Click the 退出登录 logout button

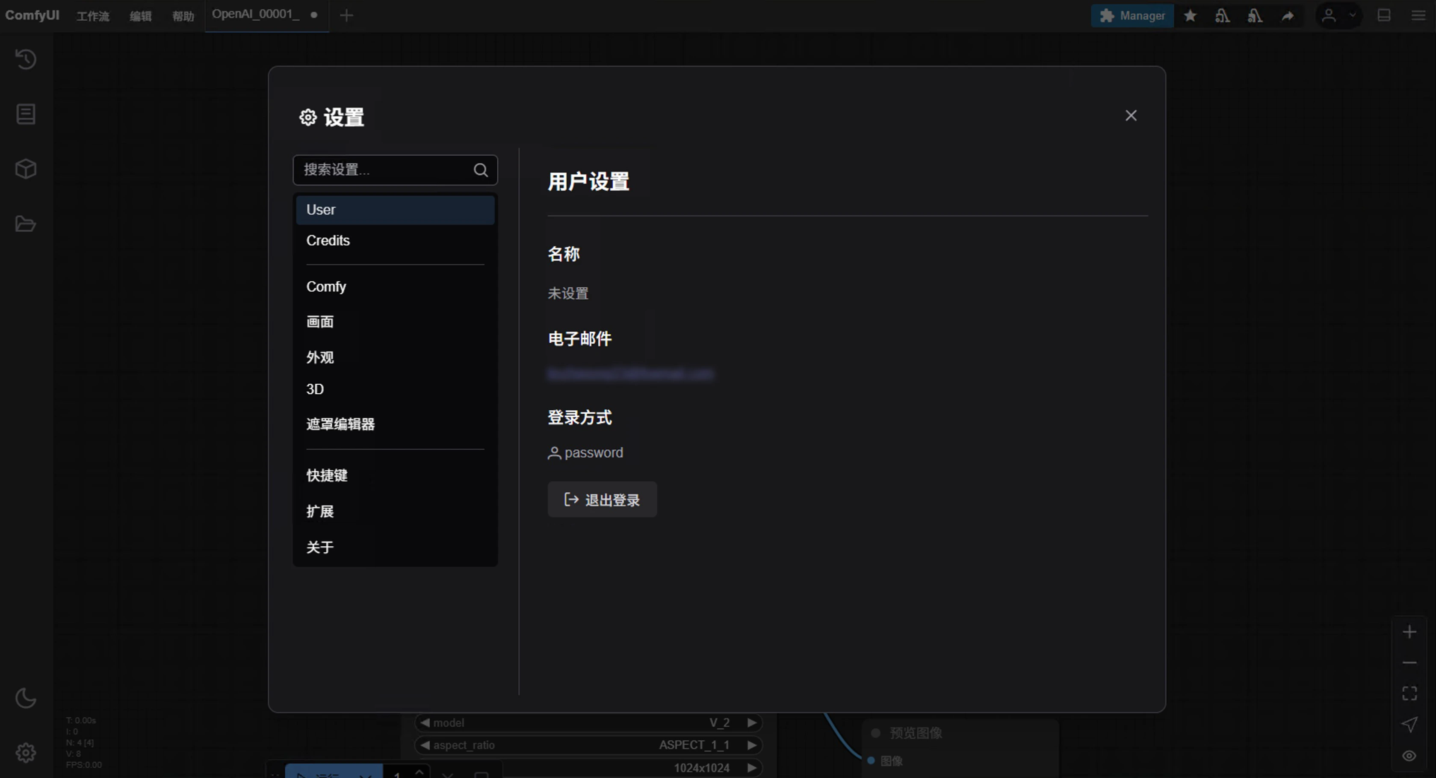[602, 499]
